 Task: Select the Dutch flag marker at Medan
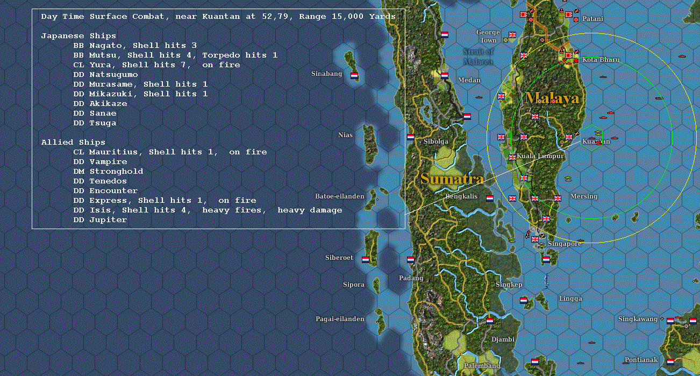445,75
